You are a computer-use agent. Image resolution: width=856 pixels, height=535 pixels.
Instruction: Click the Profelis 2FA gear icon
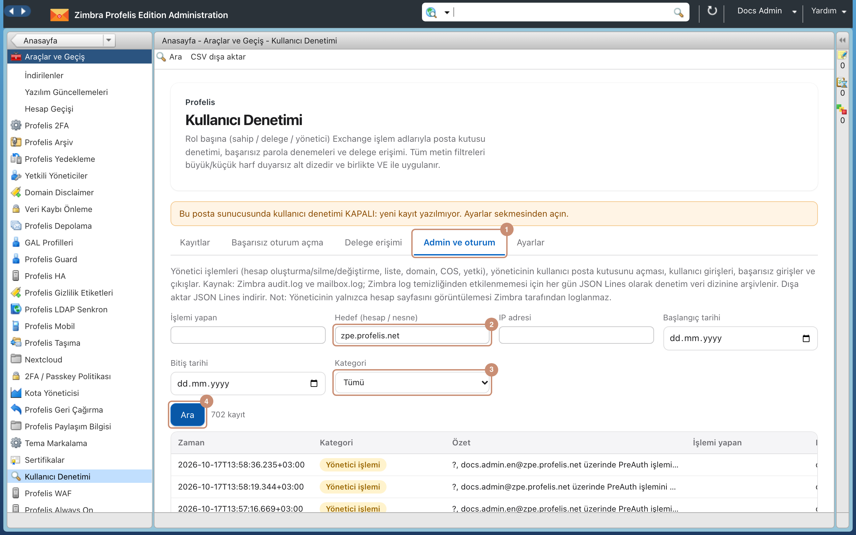tap(16, 125)
